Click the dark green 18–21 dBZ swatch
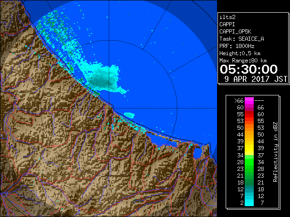290x217 pixels. pos(249,182)
